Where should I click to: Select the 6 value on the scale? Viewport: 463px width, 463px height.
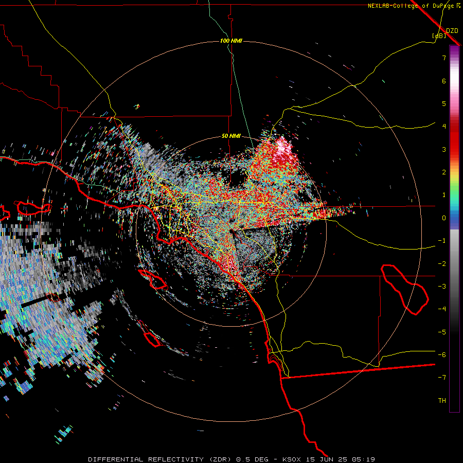444,81
